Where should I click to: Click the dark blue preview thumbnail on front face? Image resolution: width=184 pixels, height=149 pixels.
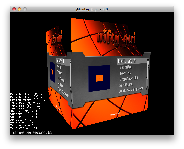tap(99, 78)
